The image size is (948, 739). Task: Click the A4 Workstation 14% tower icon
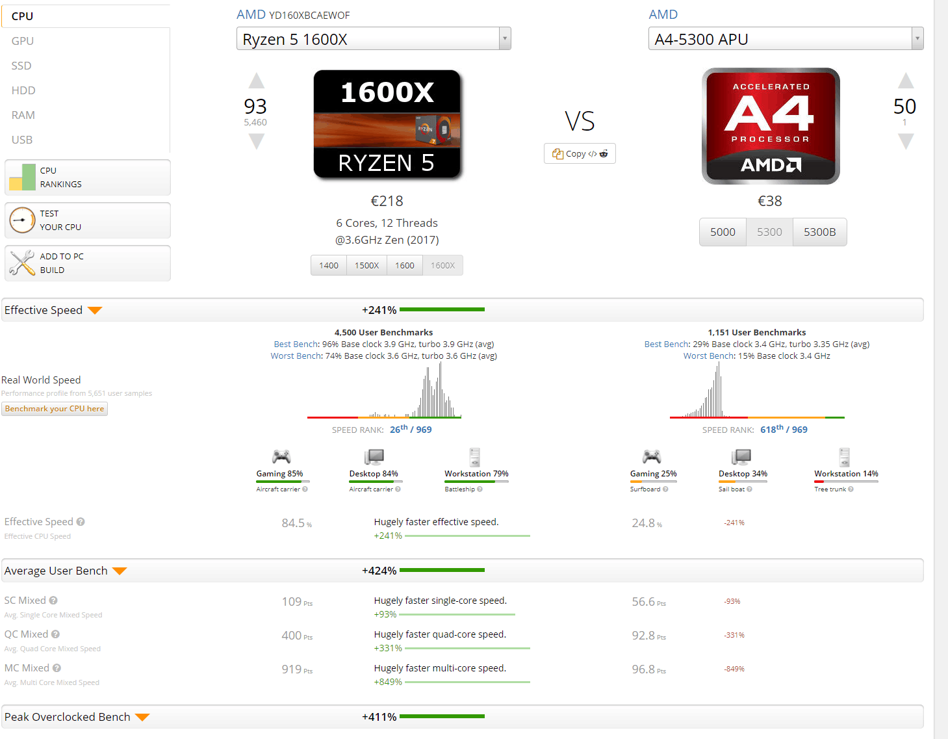coord(845,457)
